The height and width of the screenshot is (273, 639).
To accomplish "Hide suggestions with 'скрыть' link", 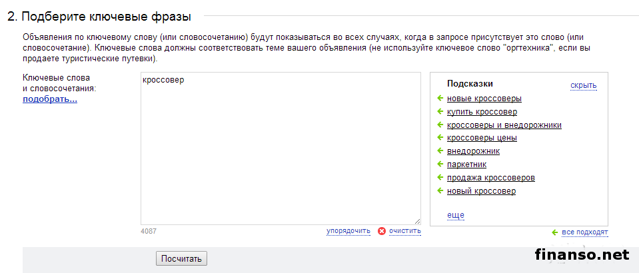I will [x=583, y=86].
